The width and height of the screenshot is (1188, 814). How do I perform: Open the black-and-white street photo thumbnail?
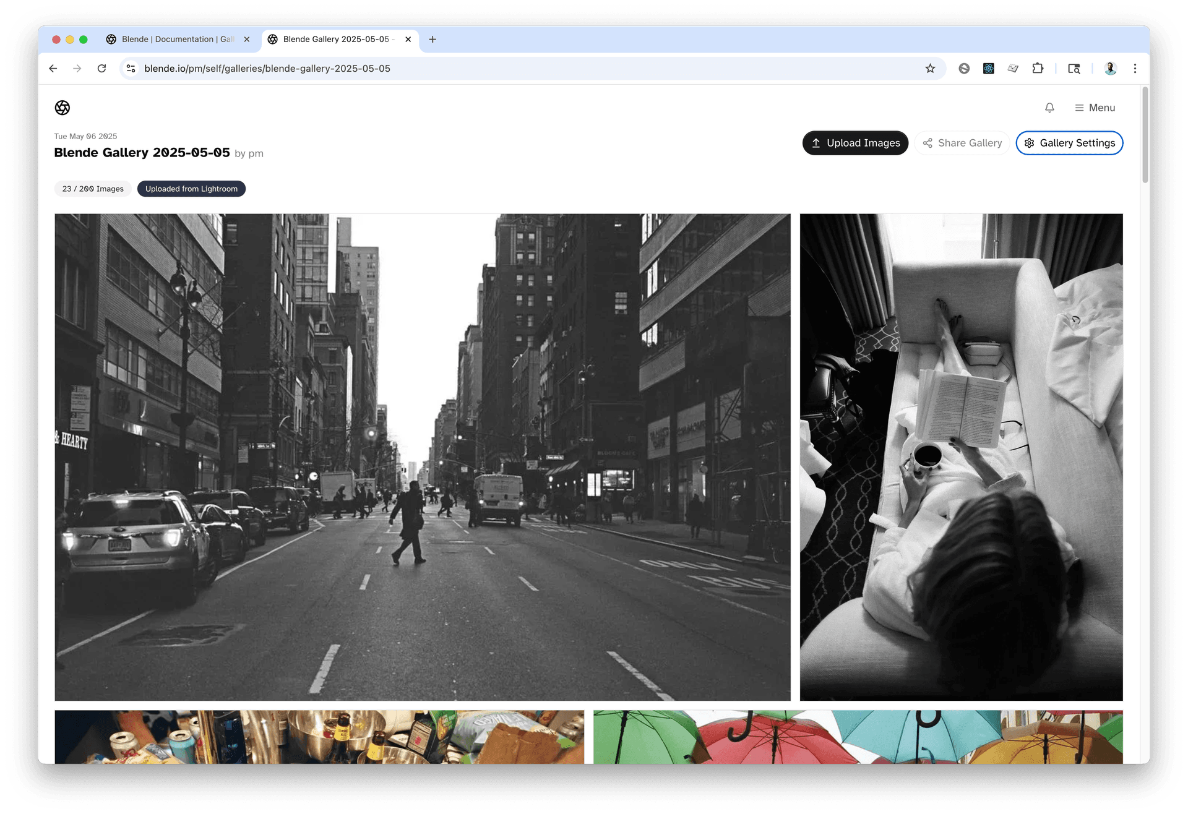(x=423, y=457)
